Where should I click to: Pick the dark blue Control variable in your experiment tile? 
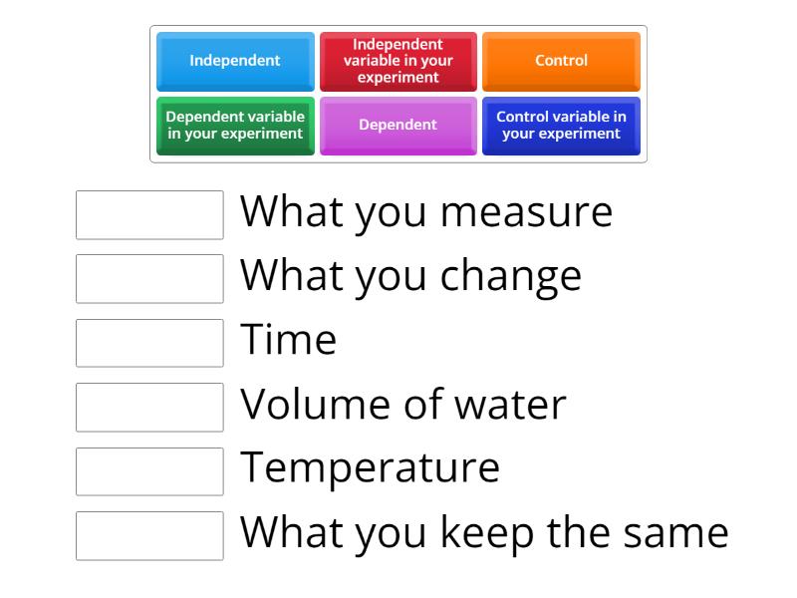[561, 126]
